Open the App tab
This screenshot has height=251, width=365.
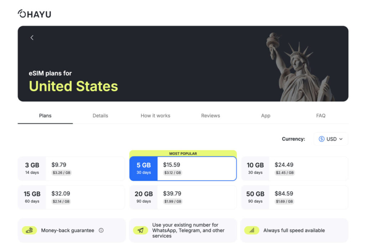click(266, 116)
